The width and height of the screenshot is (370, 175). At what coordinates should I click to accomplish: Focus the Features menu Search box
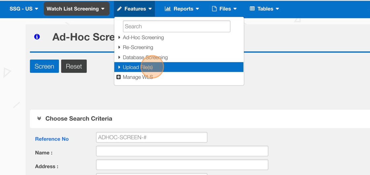coord(176,26)
